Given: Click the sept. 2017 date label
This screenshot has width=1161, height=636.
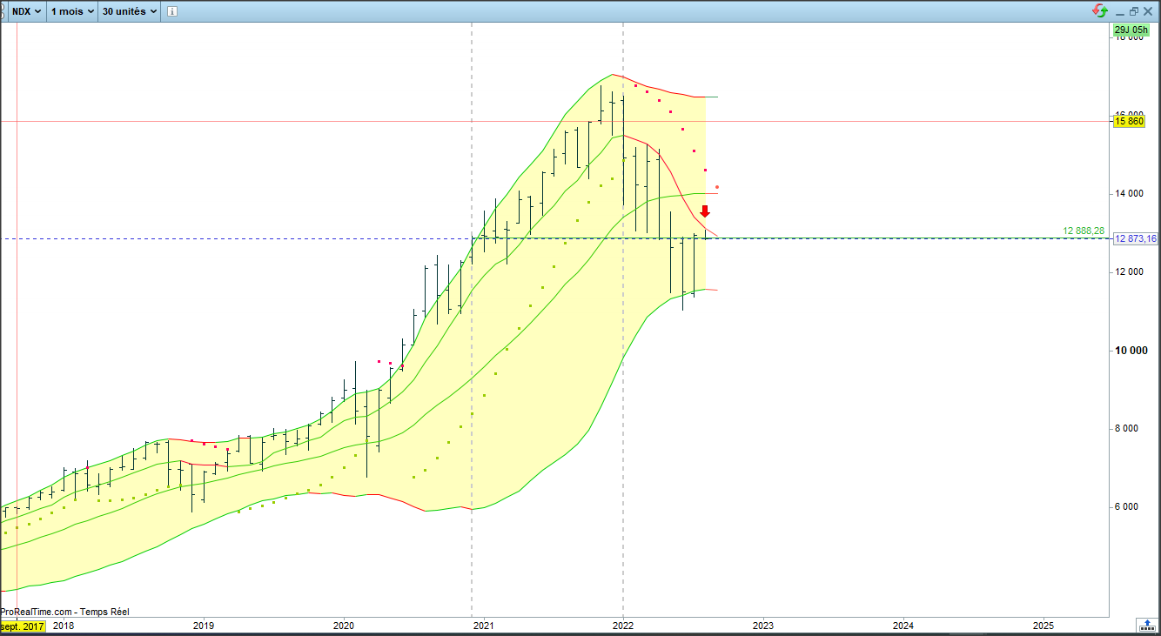Looking at the screenshot, I should (x=23, y=626).
